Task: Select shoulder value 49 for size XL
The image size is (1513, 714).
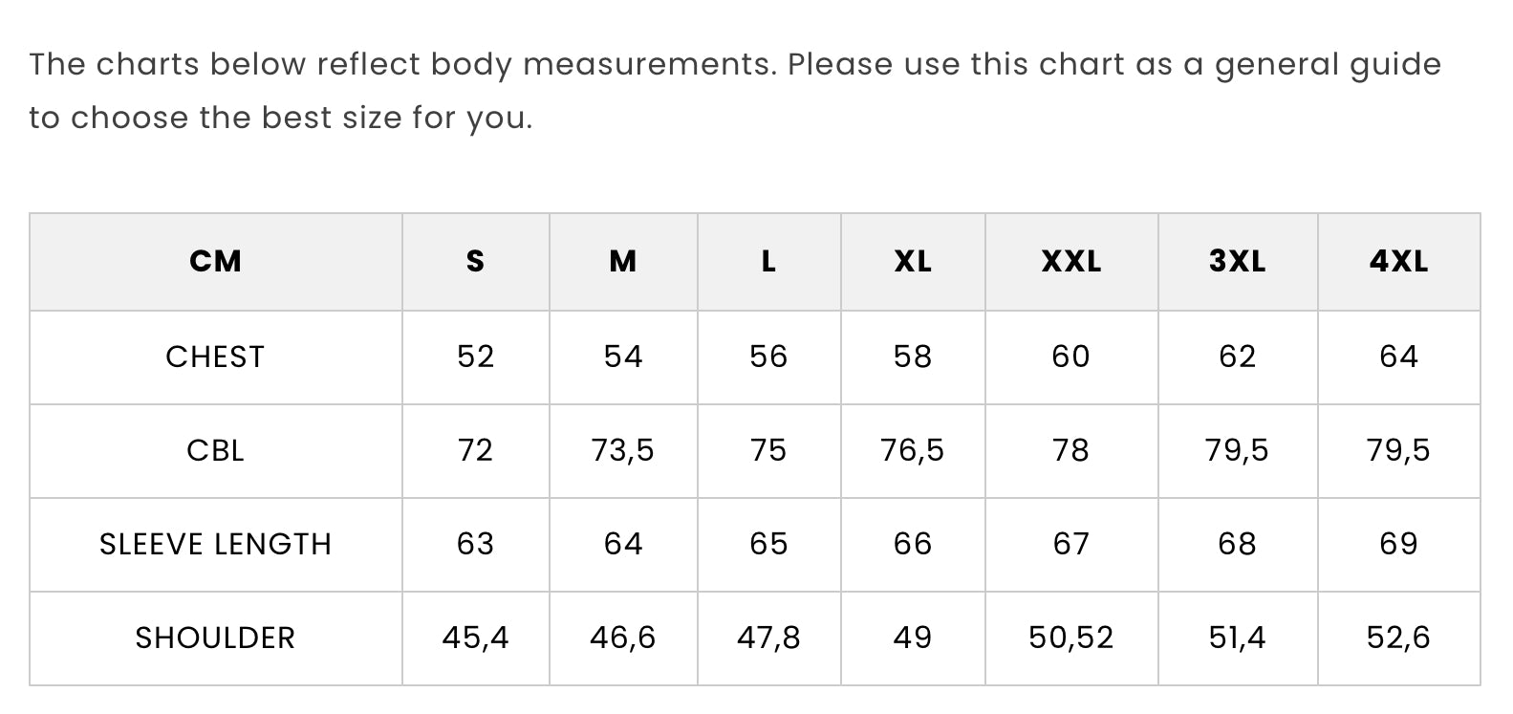Action: point(913,638)
